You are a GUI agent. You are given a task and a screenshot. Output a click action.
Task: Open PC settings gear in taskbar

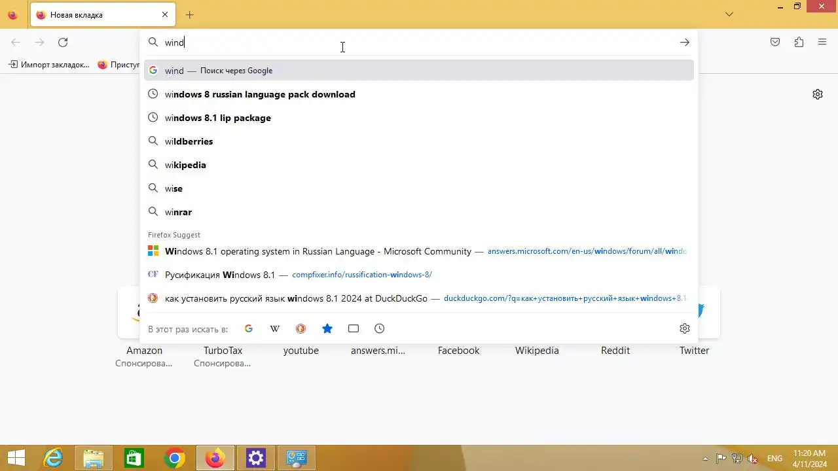[x=256, y=458]
